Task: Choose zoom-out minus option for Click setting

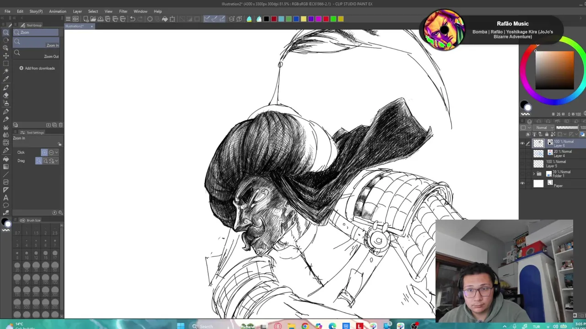Action: (x=51, y=152)
